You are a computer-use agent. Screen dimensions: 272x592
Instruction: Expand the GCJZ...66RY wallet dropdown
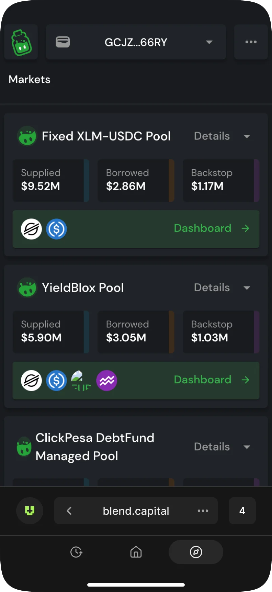(x=209, y=42)
